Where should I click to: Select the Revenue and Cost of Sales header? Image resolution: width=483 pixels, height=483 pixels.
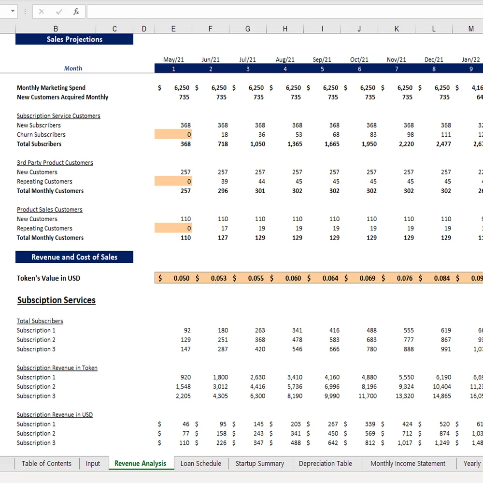pos(74,257)
